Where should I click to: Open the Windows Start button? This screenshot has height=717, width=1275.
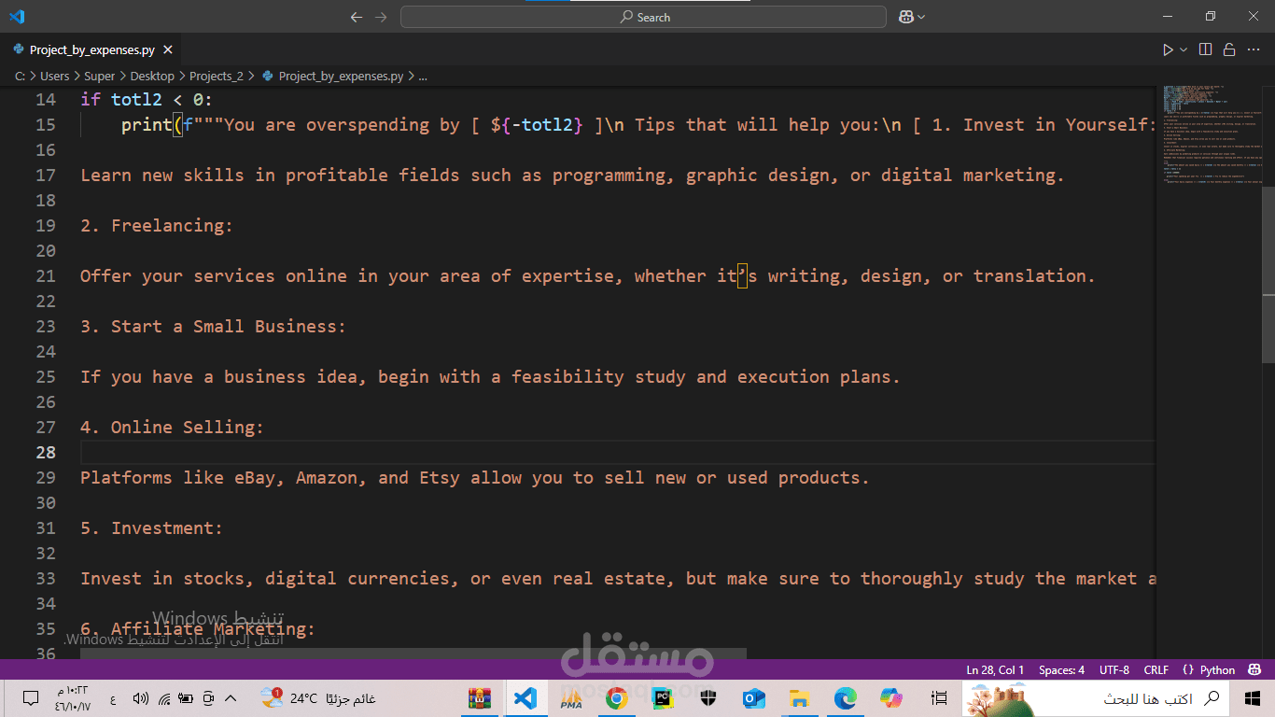click(x=1253, y=698)
